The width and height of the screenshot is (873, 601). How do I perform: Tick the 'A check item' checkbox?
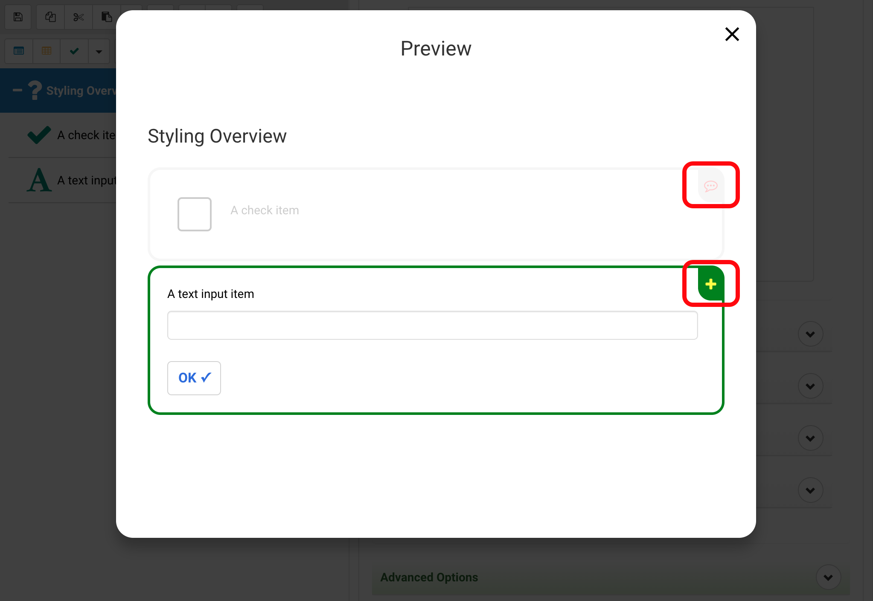(x=194, y=214)
